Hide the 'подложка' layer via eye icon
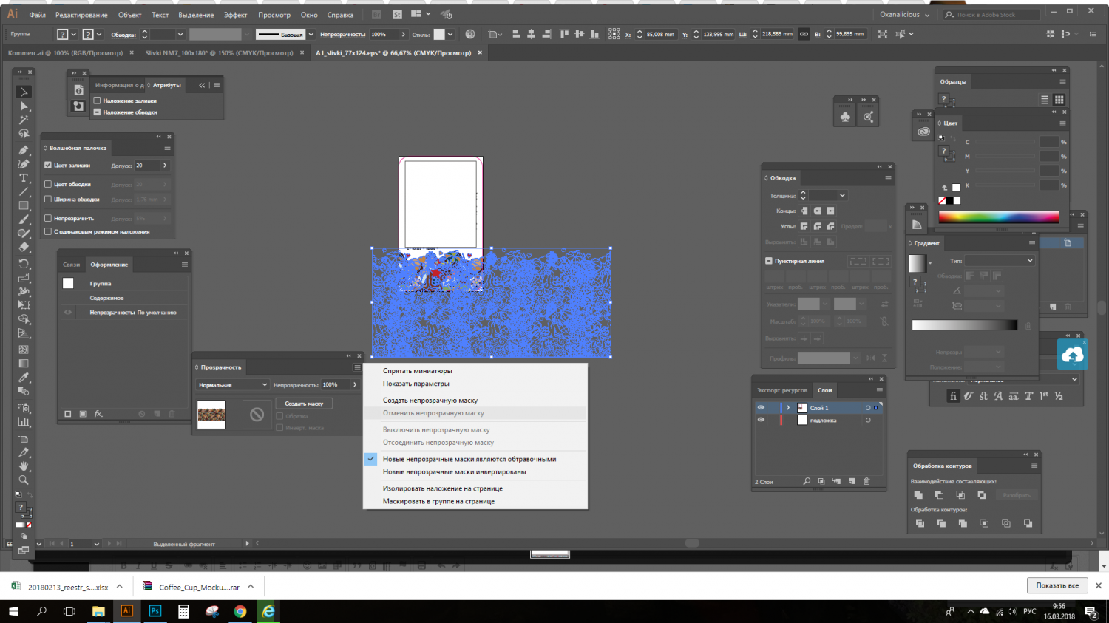This screenshot has width=1109, height=623. pyautogui.click(x=761, y=420)
